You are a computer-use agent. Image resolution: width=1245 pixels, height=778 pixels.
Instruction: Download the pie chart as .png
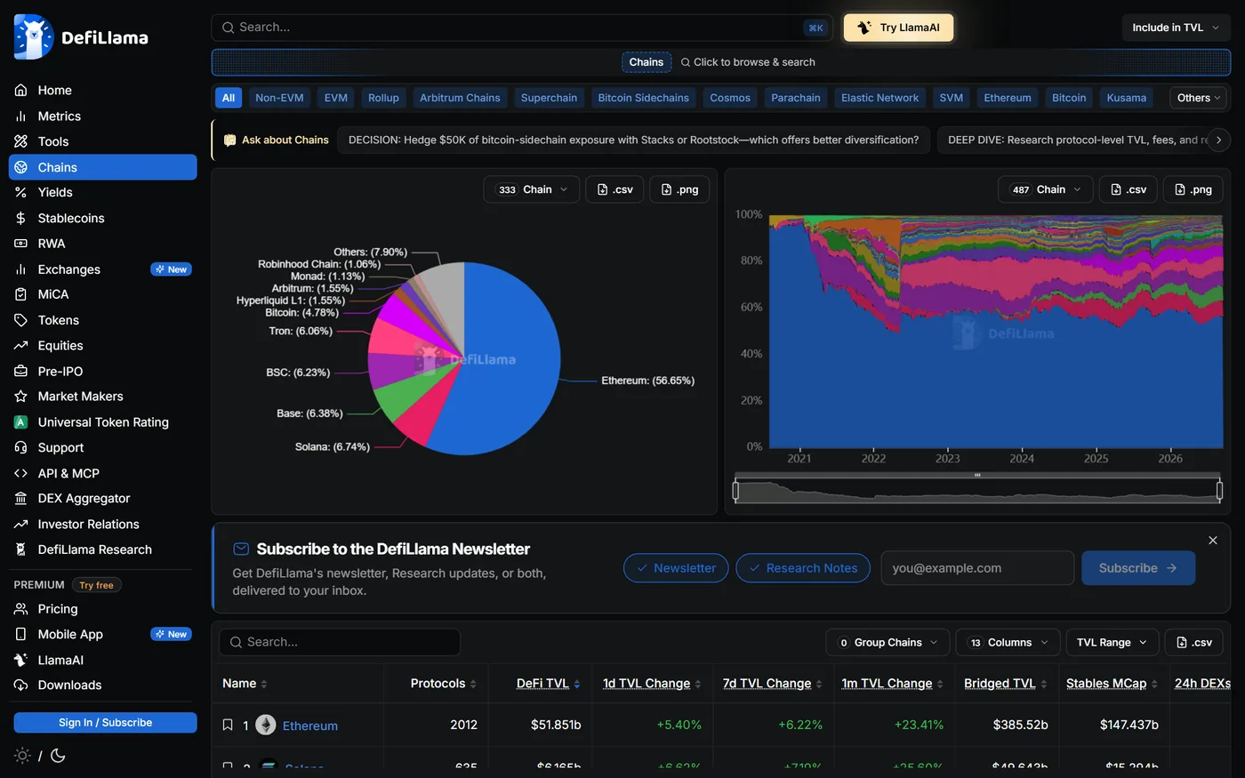[x=679, y=189]
